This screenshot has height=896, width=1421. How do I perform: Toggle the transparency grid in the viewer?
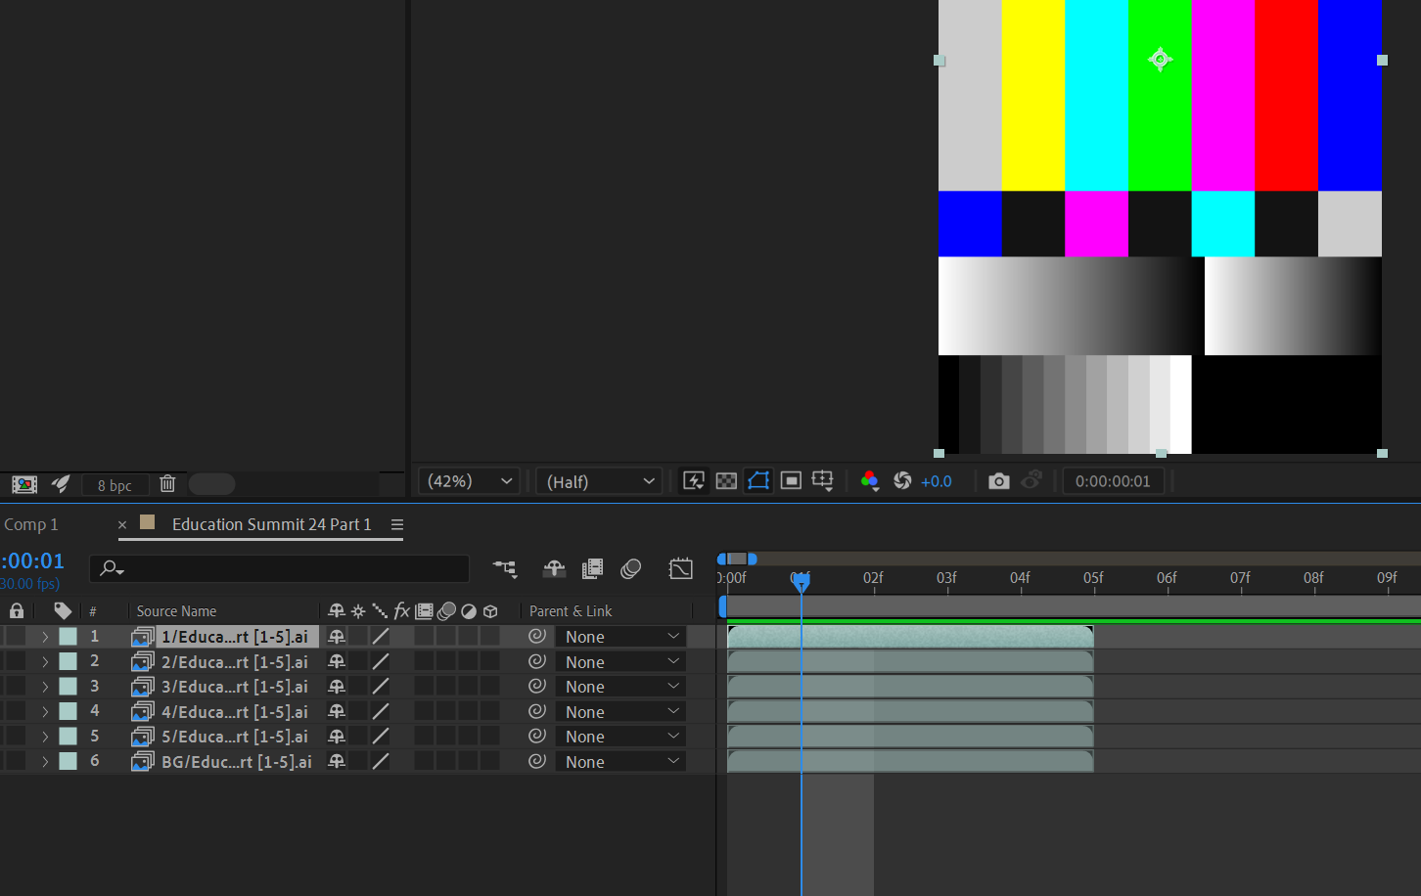725,480
